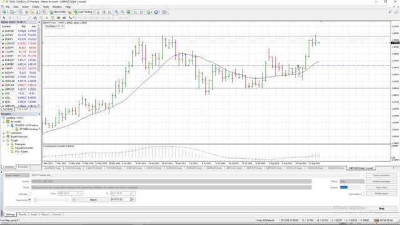400x225 pixels.
Task: Toggle the Strategy Tester icon
Action: (x=44, y=12)
